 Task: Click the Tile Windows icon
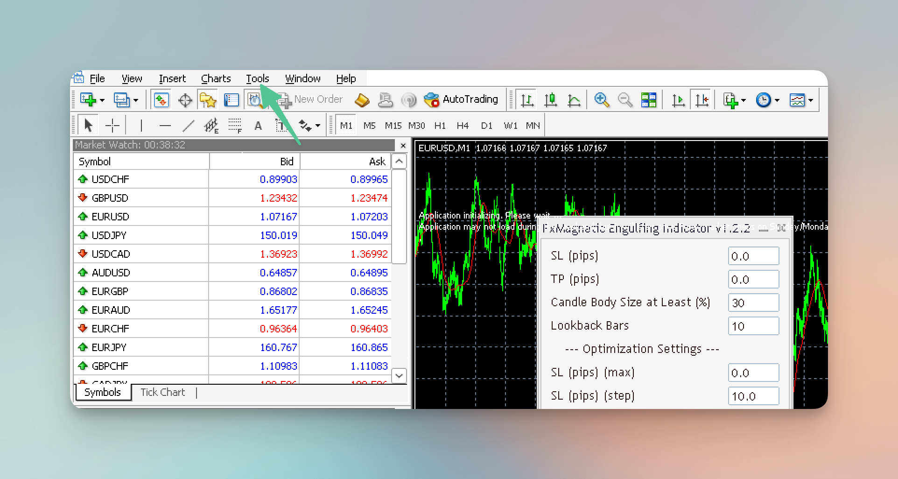coord(648,100)
